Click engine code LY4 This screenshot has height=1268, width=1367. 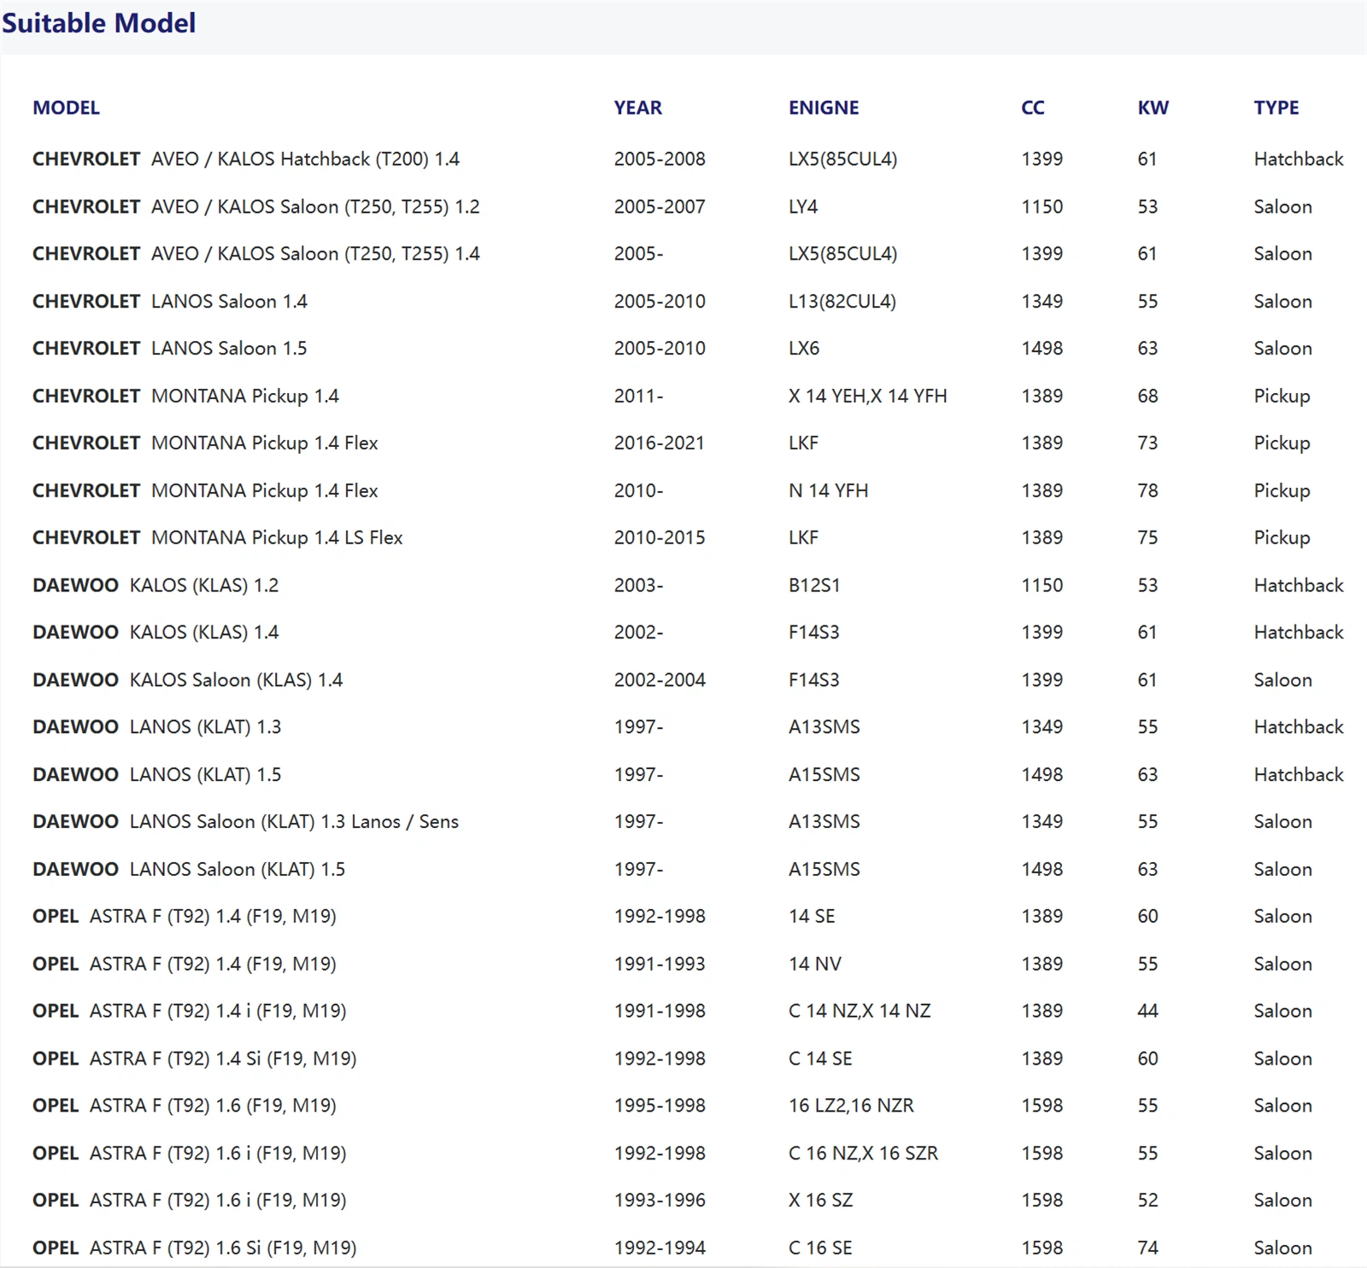(803, 207)
